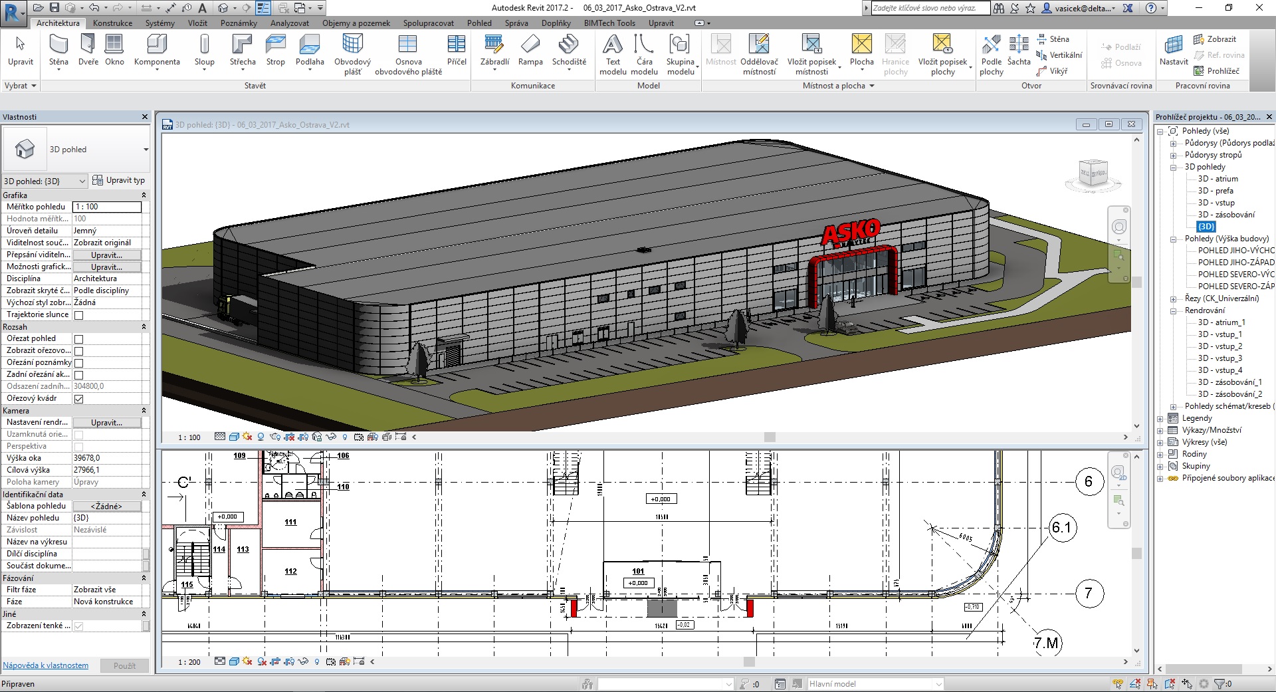
Task: Expand the Legendy tree node
Action: pyautogui.click(x=1160, y=419)
